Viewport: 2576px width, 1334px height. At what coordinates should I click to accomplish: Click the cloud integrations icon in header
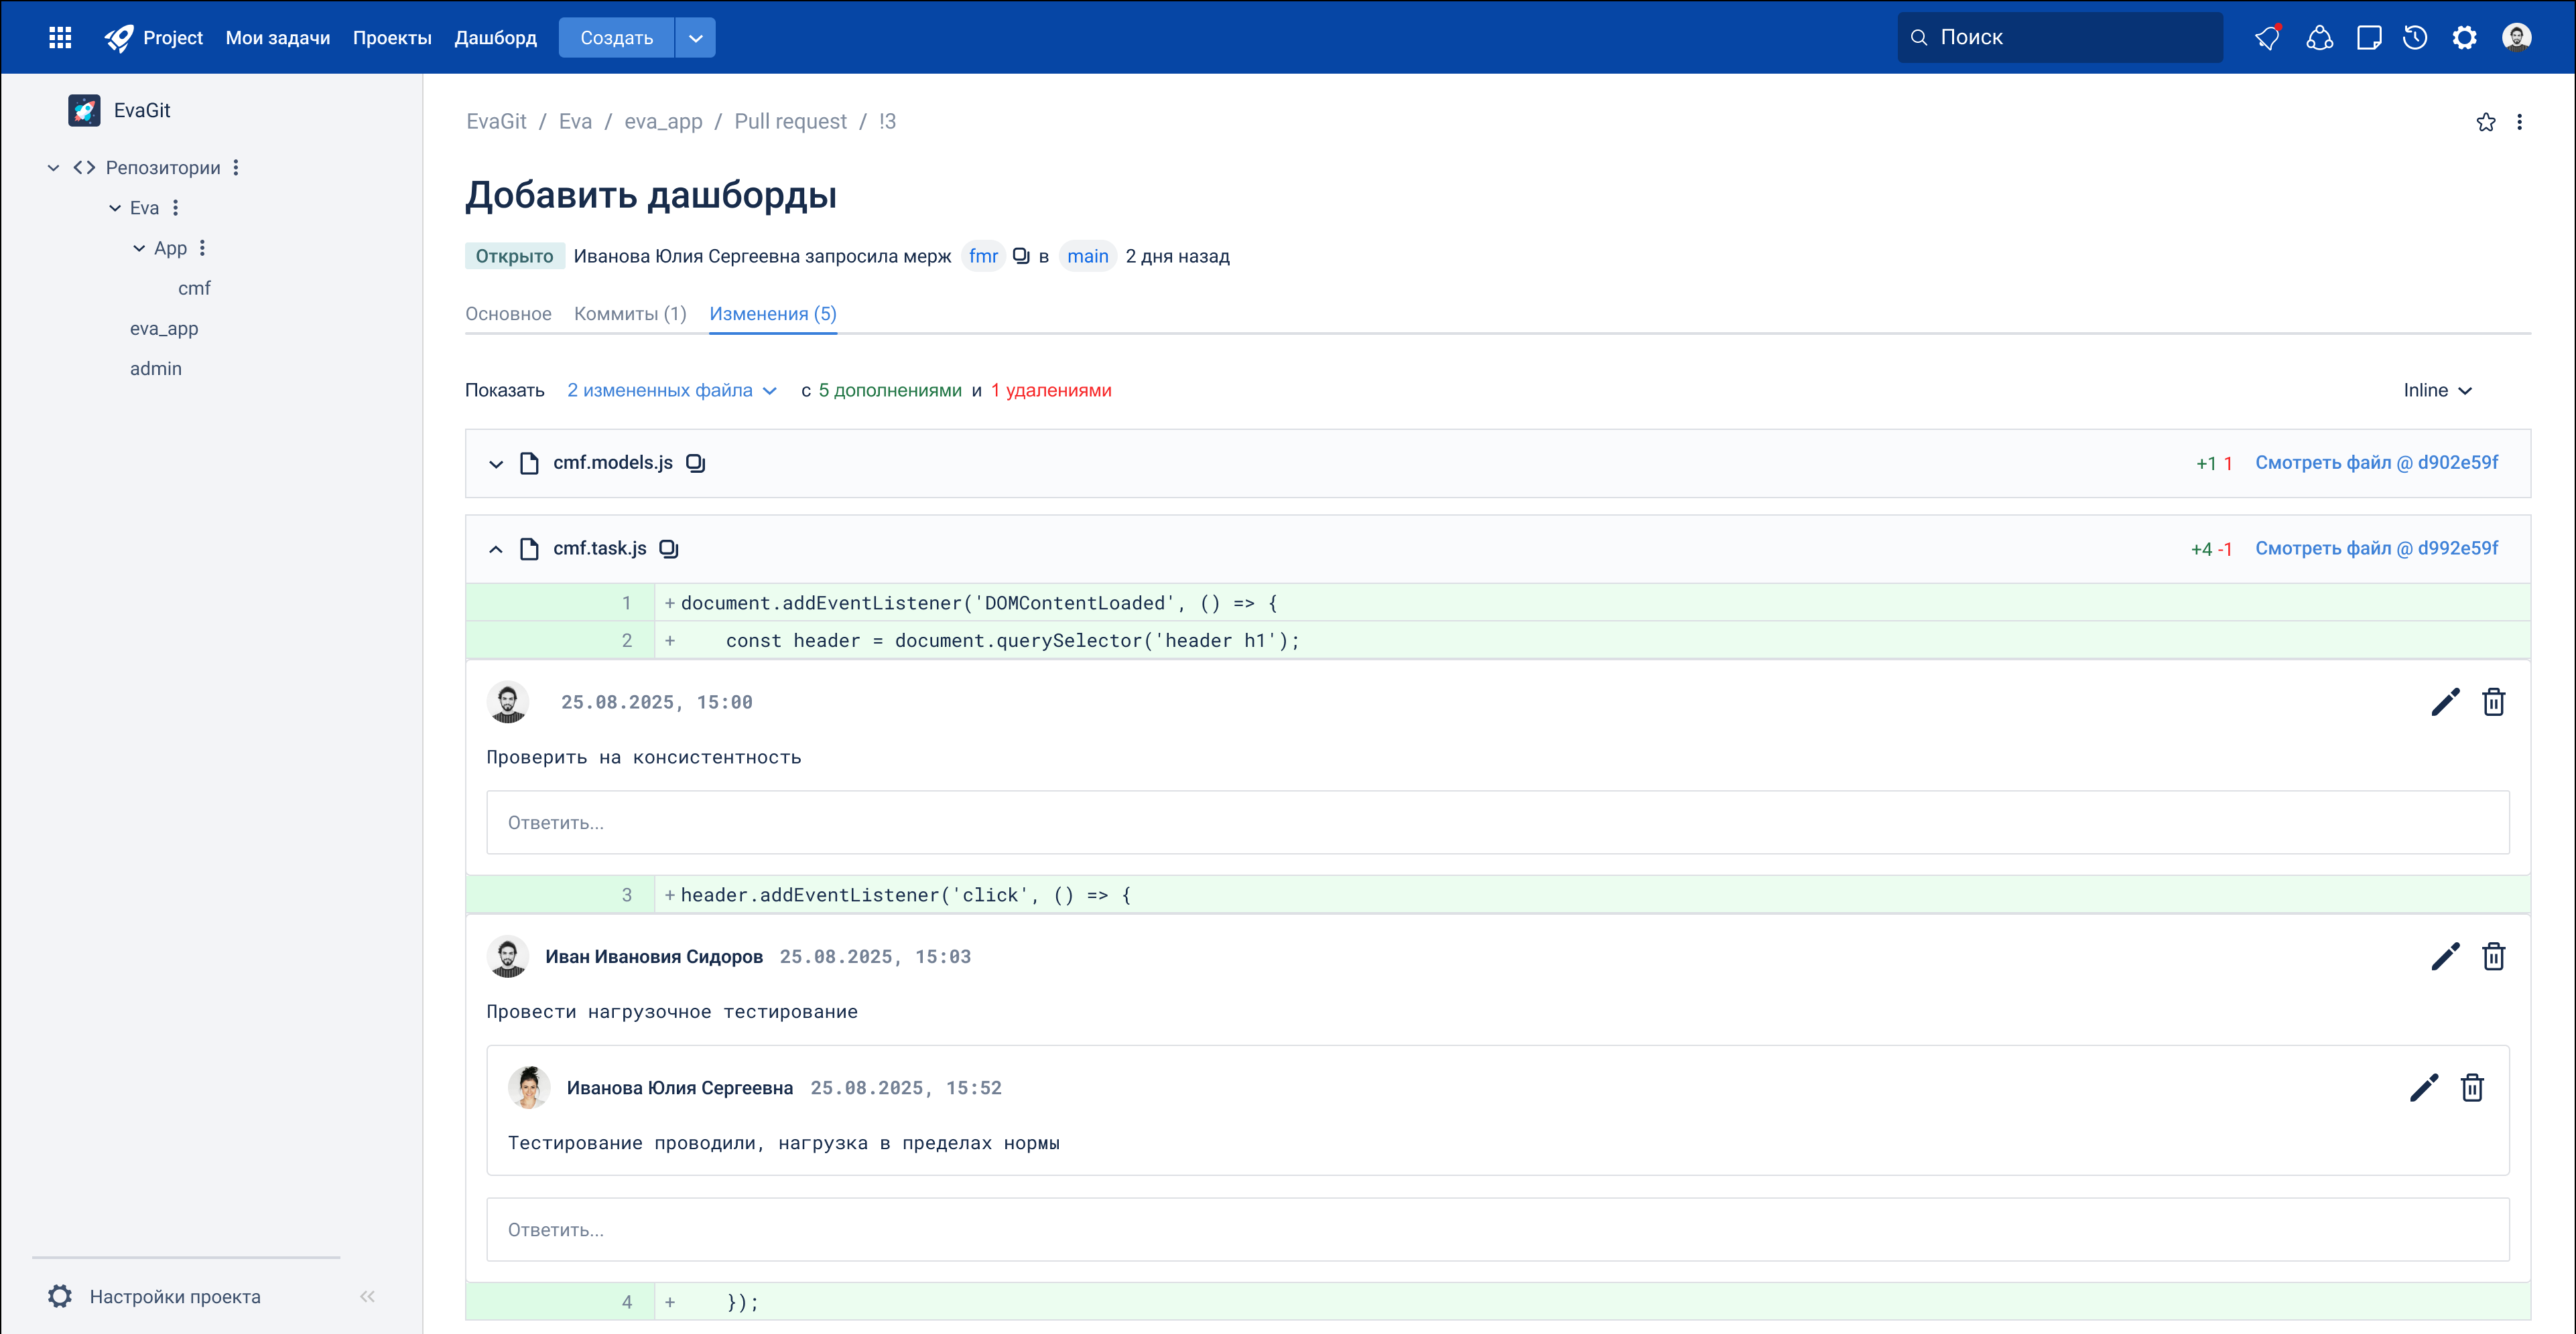tap(2319, 38)
